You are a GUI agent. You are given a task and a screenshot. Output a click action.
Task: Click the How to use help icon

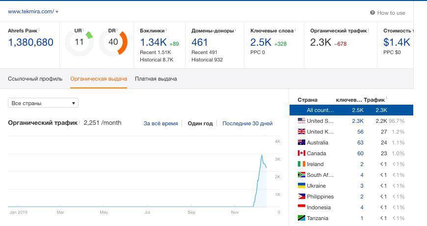pyautogui.click(x=372, y=13)
